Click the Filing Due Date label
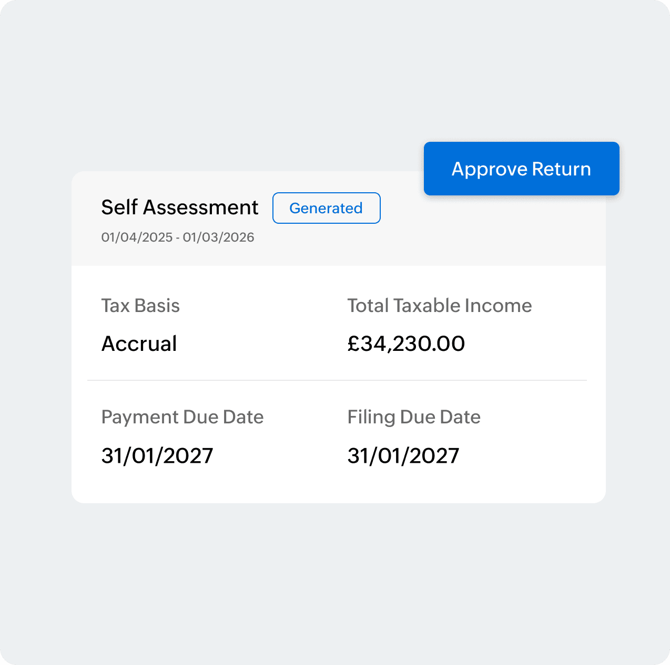The image size is (670, 665). (414, 417)
